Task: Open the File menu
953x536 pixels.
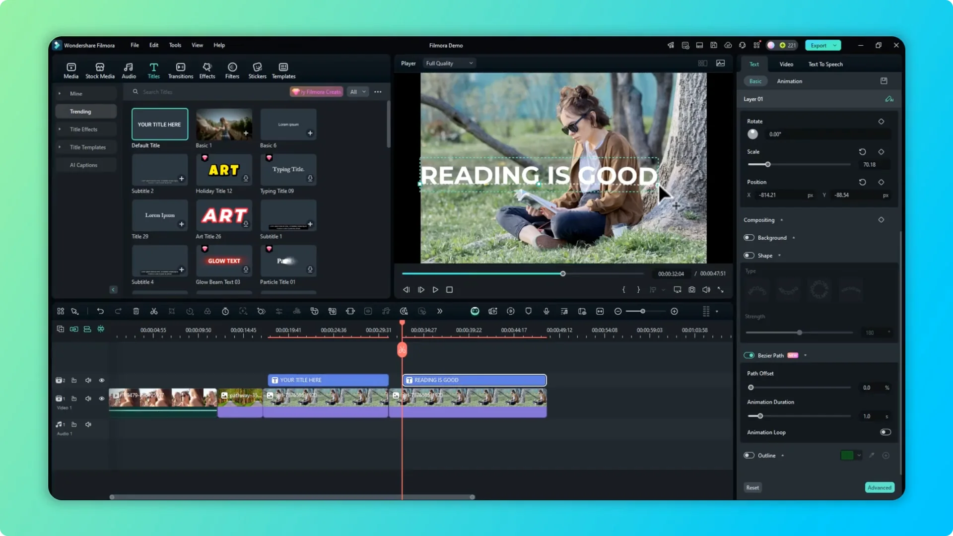Action: click(x=135, y=45)
